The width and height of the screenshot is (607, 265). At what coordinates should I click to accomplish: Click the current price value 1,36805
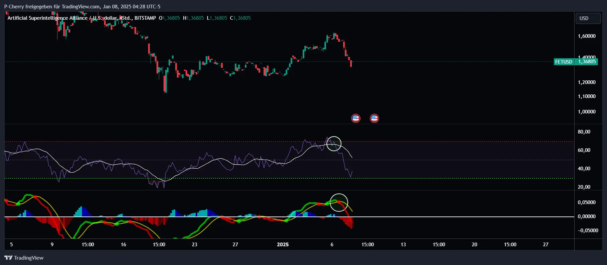click(x=587, y=62)
